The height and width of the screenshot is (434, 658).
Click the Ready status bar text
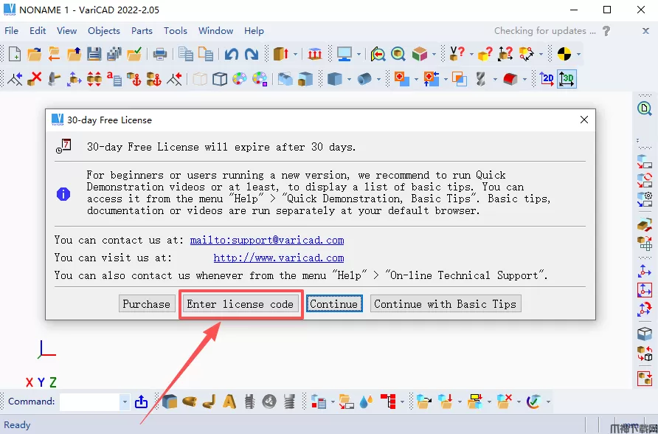(17, 424)
